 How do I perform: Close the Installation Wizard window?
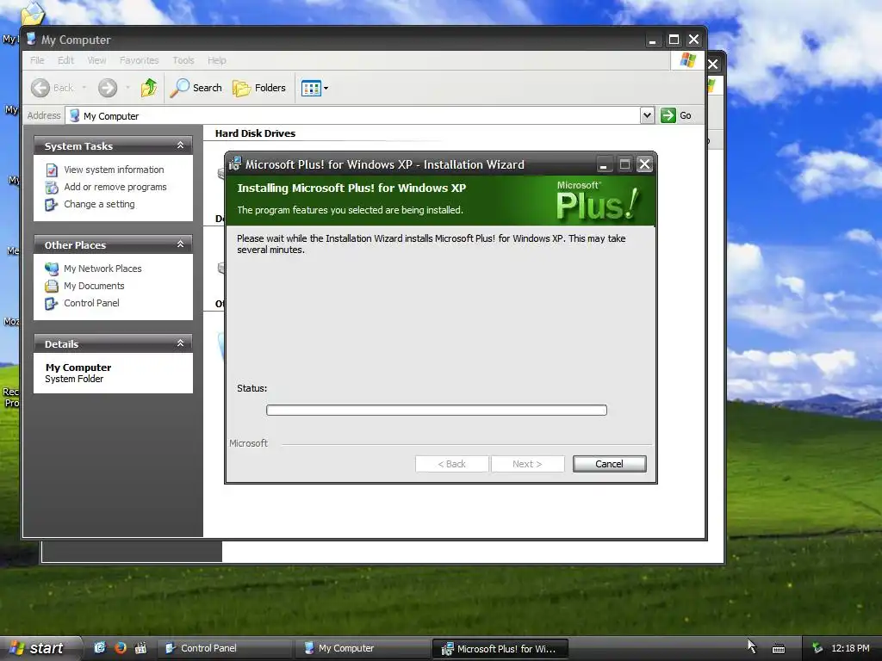(644, 164)
